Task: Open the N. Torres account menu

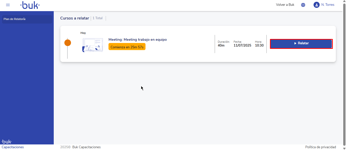Action: 327,5
